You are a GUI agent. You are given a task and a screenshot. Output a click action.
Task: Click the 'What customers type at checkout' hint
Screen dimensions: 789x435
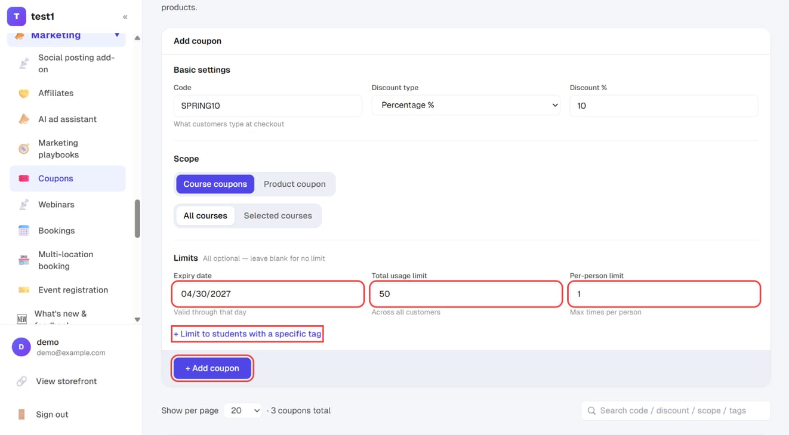229,124
